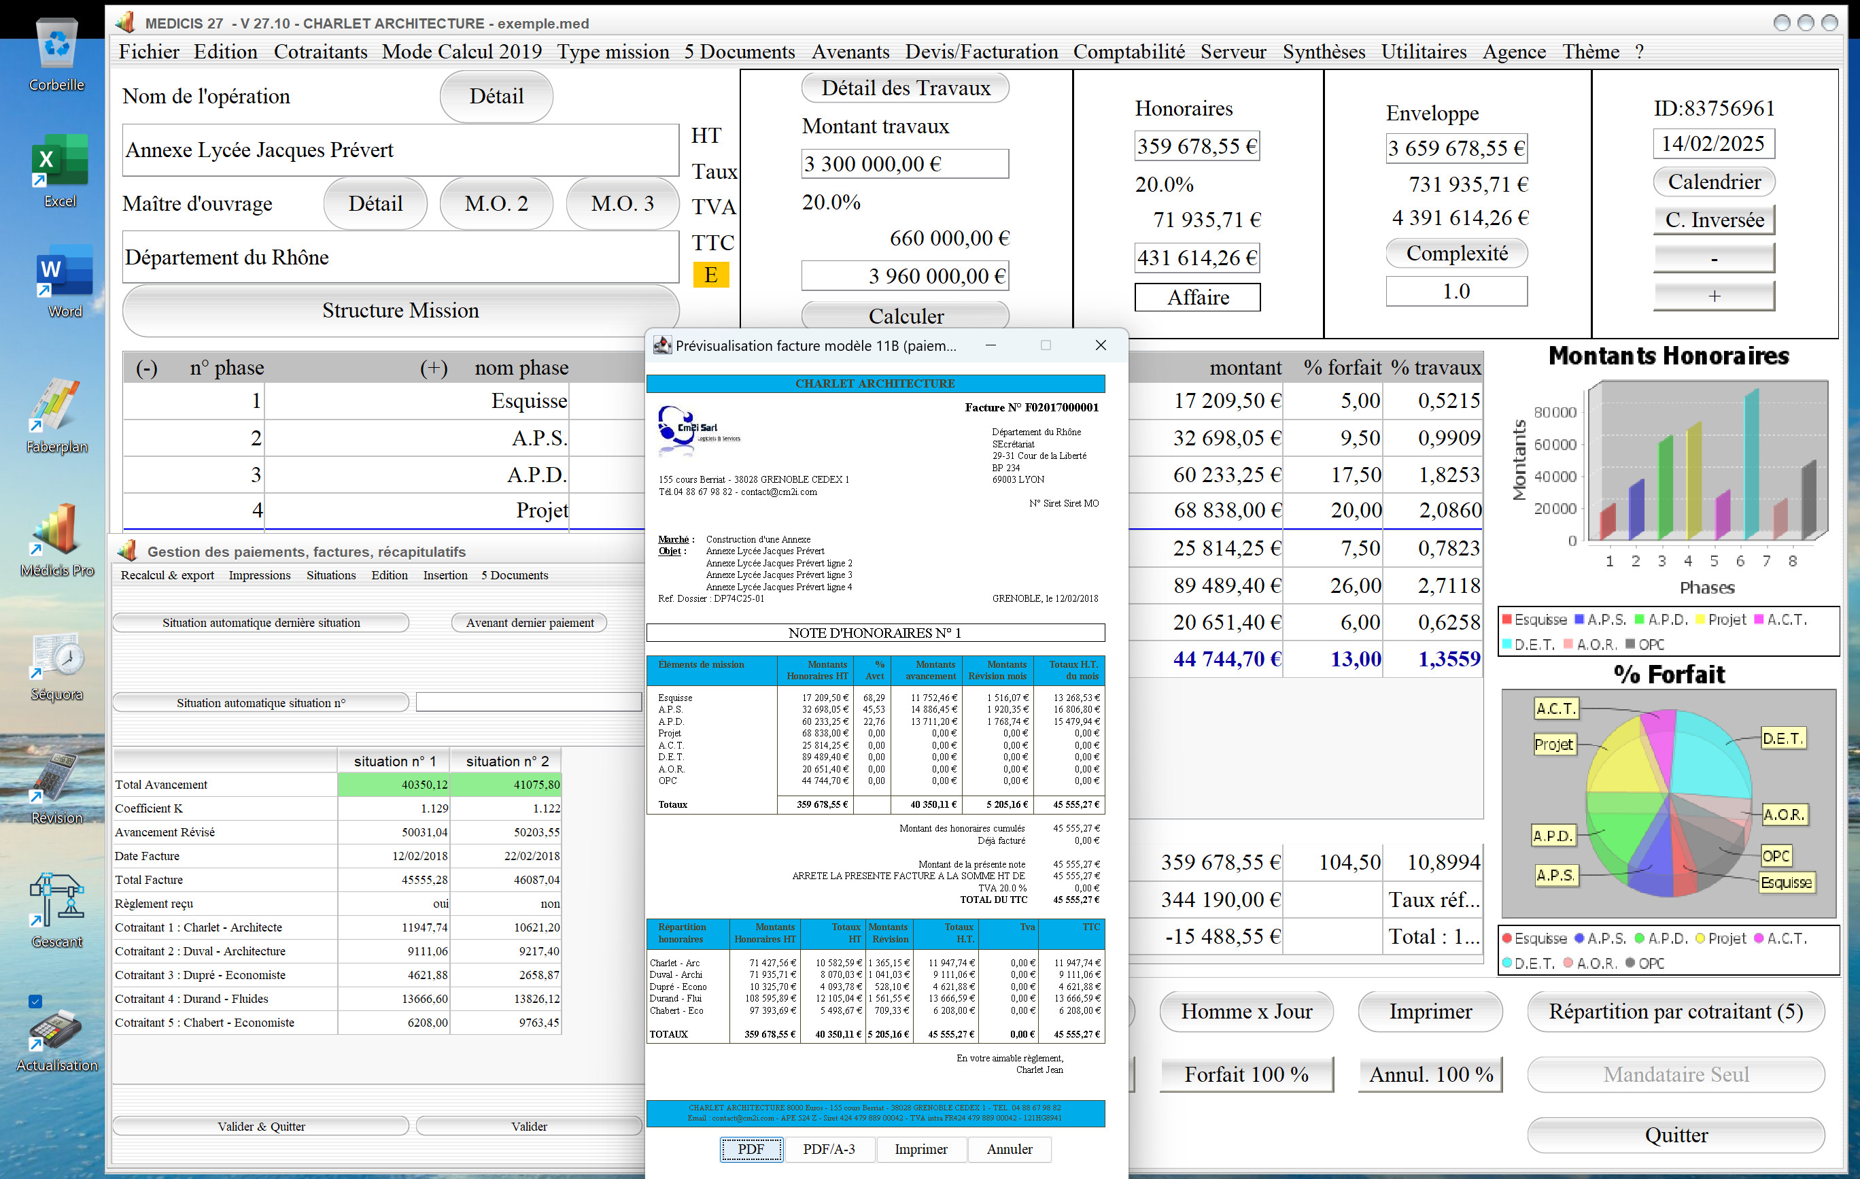Click the Calculer button
Viewport: 1860px width, 1179px height.
906,316
